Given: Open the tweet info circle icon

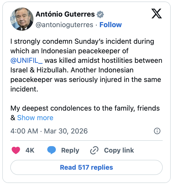Looking at the screenshot, I should tap(157, 131).
